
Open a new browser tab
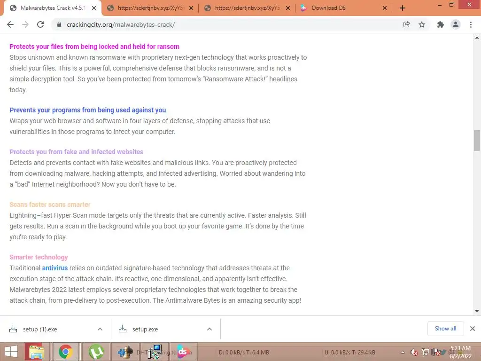403,8
